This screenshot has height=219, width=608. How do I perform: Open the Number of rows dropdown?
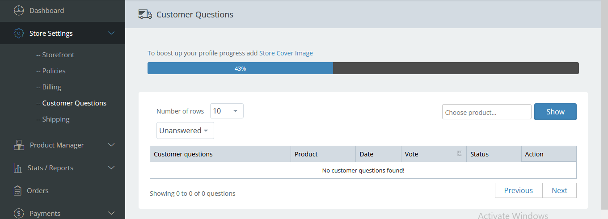pos(227,111)
